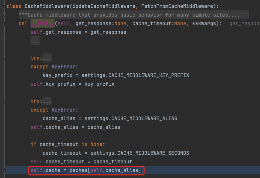Click fold-end marker beside self.cache line
This screenshot has height=178, width=260.
[4, 170]
